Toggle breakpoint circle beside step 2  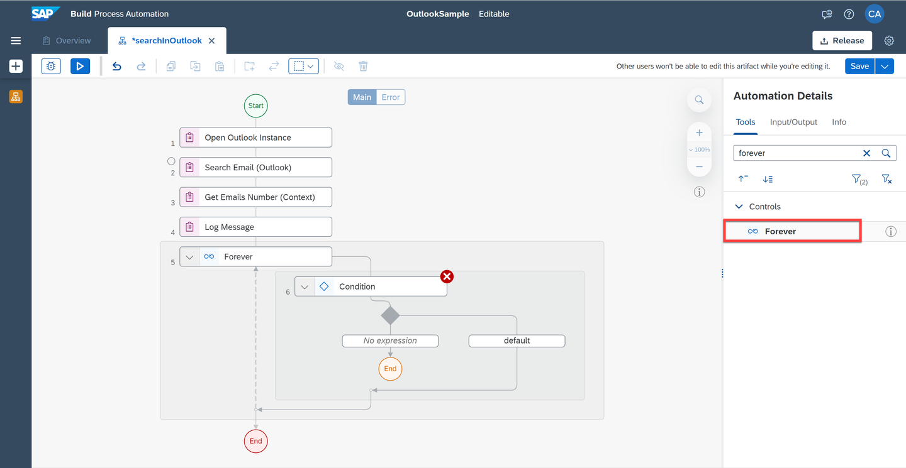171,161
